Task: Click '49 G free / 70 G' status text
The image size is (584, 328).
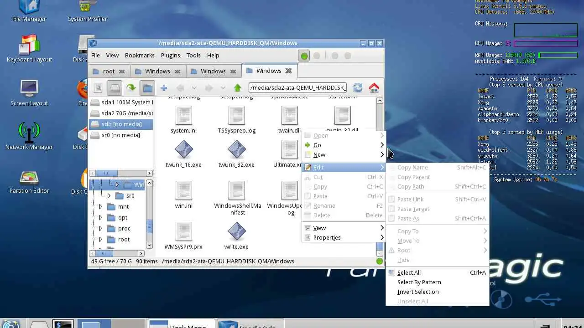Action: click(x=111, y=261)
